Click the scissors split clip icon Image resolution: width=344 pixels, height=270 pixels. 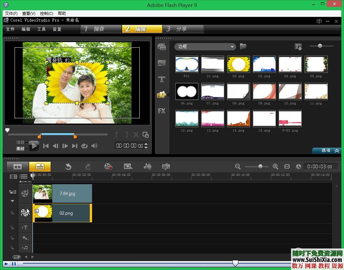pos(136,135)
